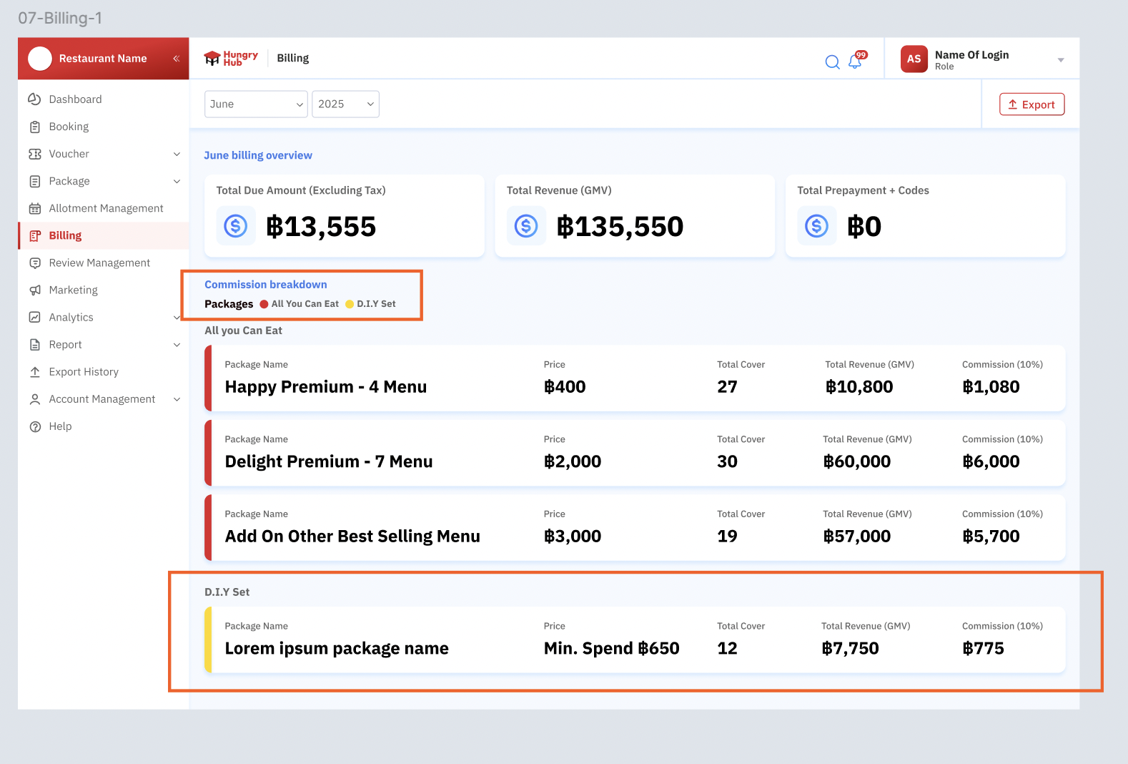Click the yellow D.I.Y Set legend dot

350,304
